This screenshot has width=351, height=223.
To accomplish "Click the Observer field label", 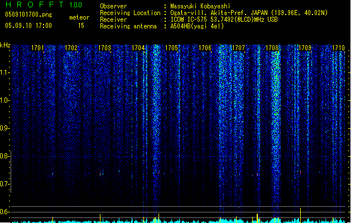I will point(113,6).
